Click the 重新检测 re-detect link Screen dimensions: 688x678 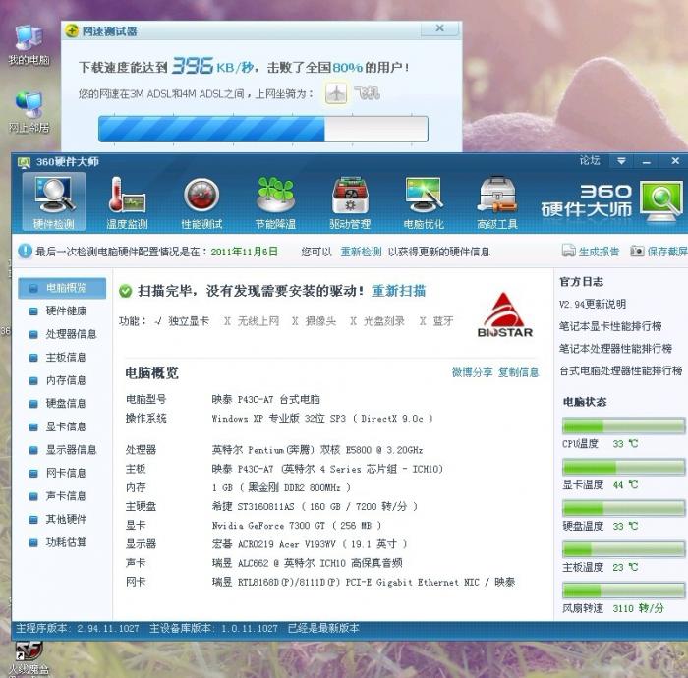pos(361,252)
